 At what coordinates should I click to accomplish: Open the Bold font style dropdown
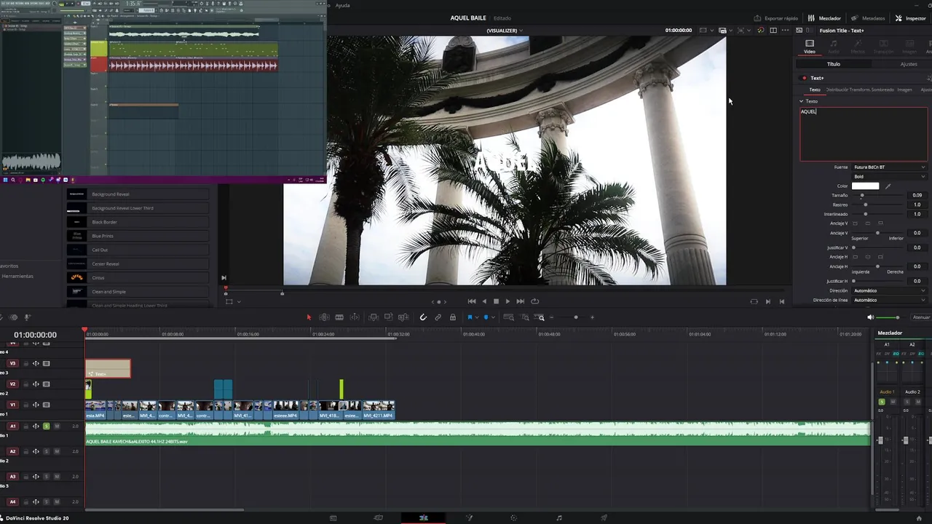[x=889, y=177]
